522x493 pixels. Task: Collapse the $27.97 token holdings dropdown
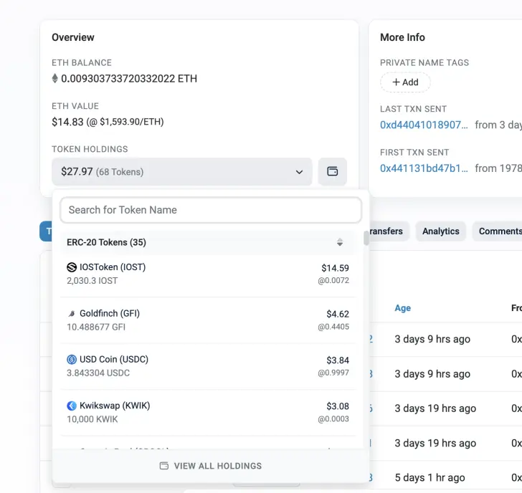point(182,172)
